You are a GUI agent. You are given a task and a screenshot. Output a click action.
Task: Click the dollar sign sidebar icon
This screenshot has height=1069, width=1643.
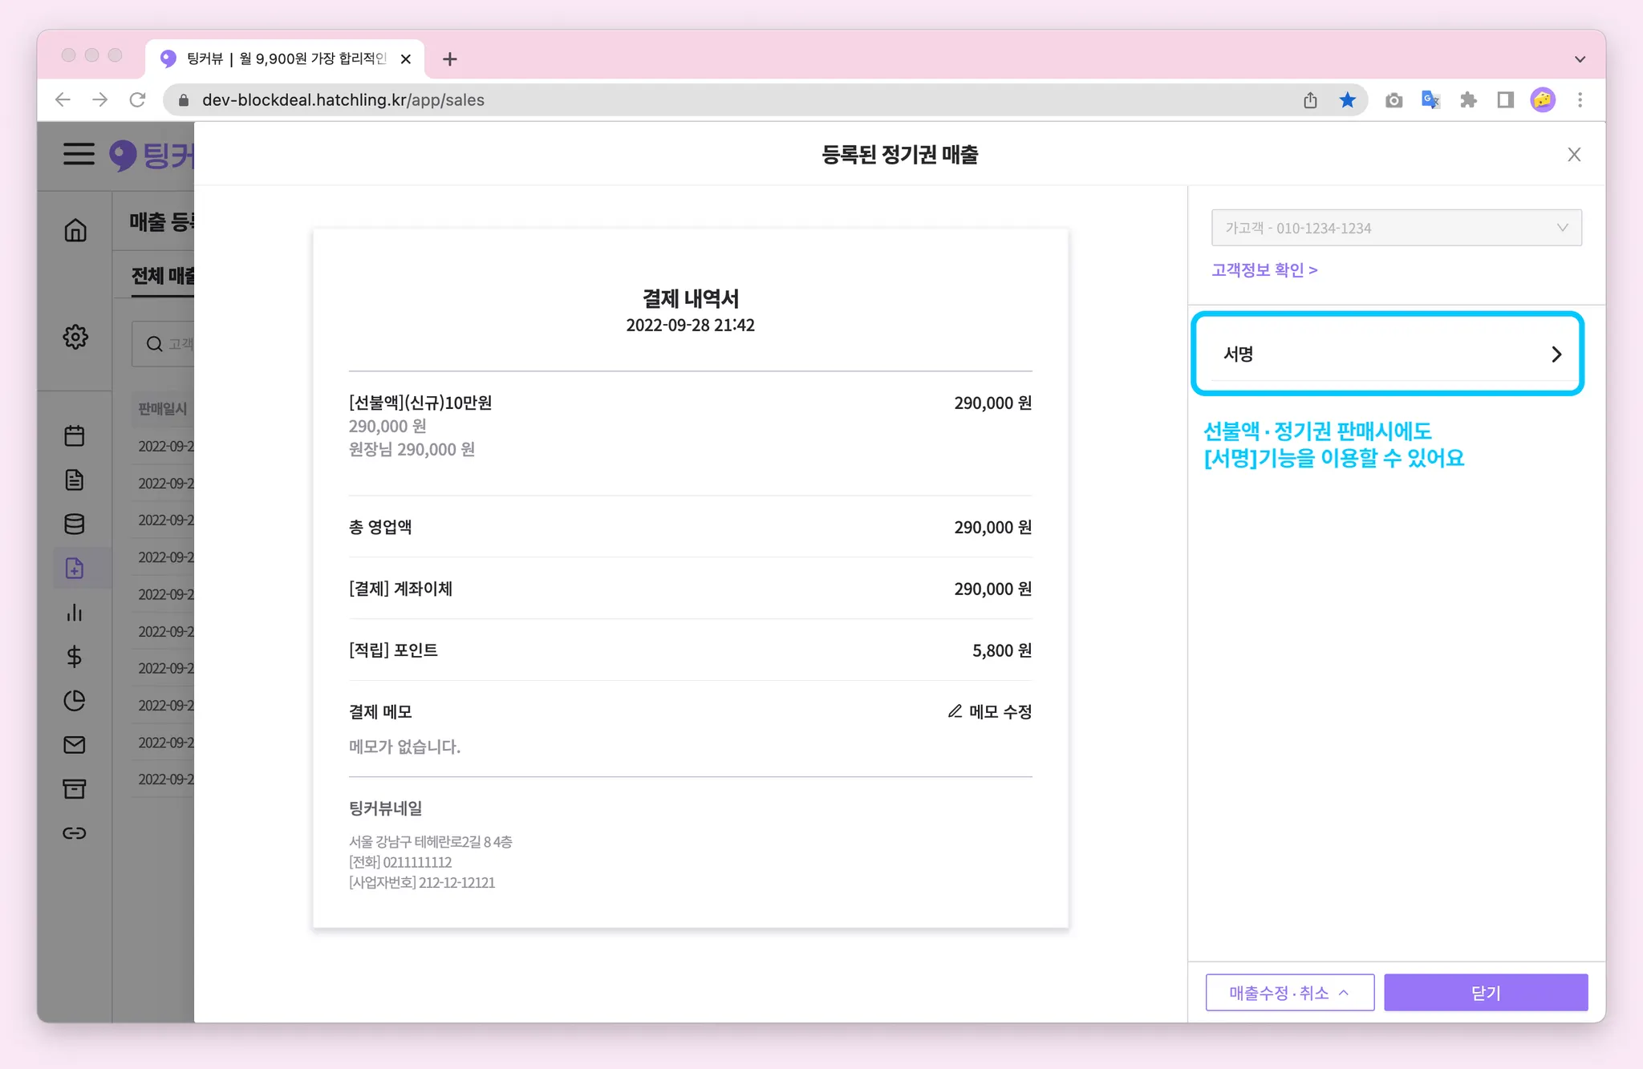(75, 657)
